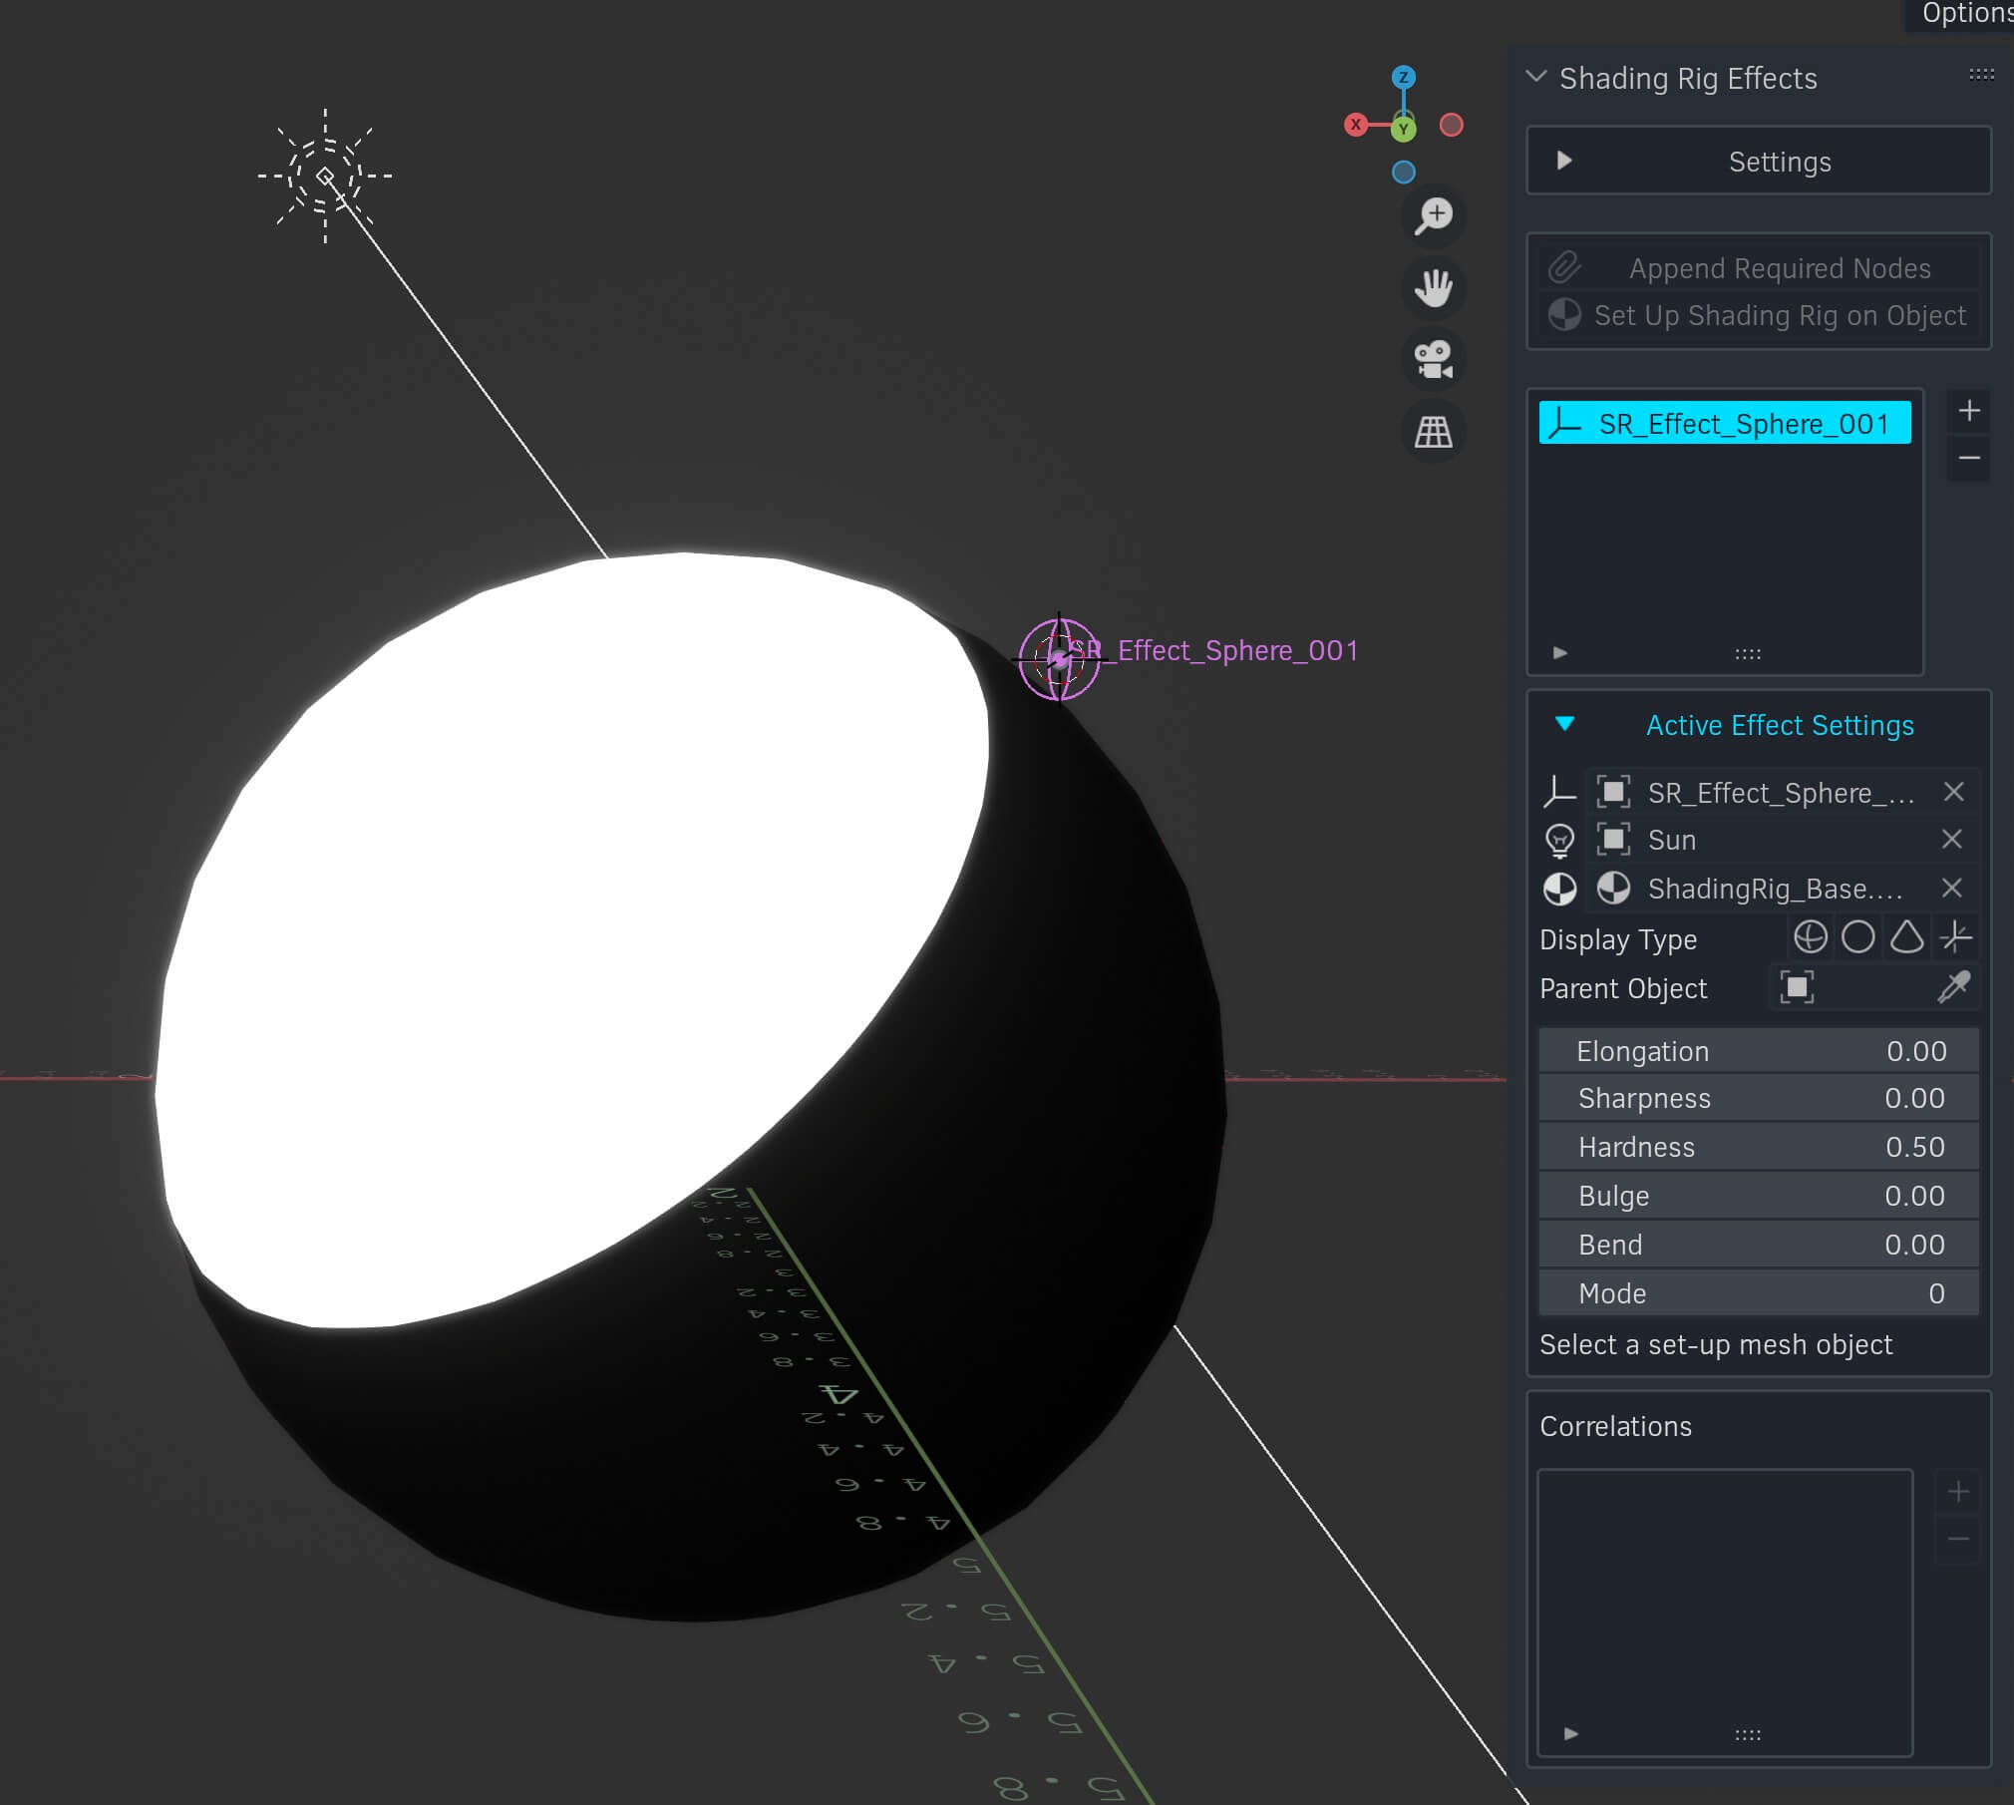Switch perspective/orthographic with the grid icon
Viewport: 2014px width, 1805px height.
[x=1434, y=432]
